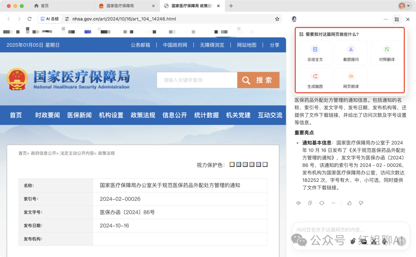416x257 pixels.
Task: Select the yellow eye-protection color swatch
Action: tap(232, 165)
